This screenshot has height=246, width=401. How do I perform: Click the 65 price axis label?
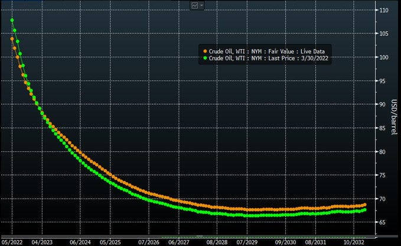click(x=382, y=222)
